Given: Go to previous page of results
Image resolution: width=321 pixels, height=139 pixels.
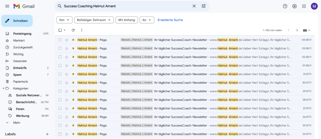Looking at the screenshot, I should click(x=288, y=30).
